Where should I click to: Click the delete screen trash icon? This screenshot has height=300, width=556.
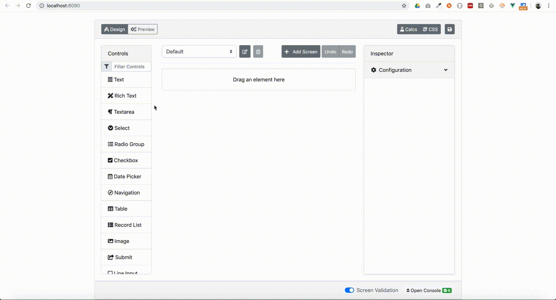click(x=258, y=52)
